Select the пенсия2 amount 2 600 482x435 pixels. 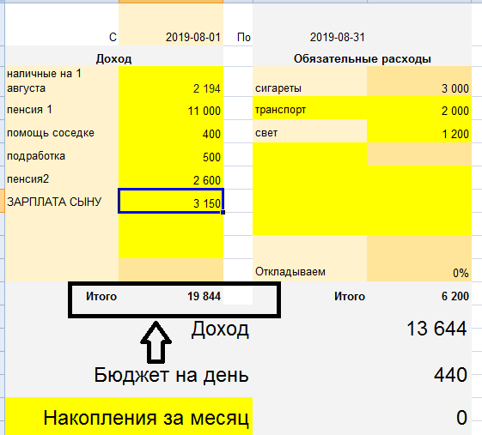coord(171,178)
